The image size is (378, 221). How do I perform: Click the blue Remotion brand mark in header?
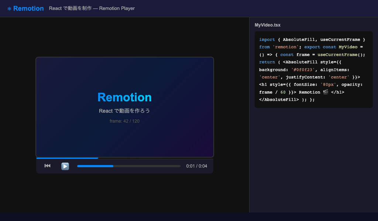[28, 8]
